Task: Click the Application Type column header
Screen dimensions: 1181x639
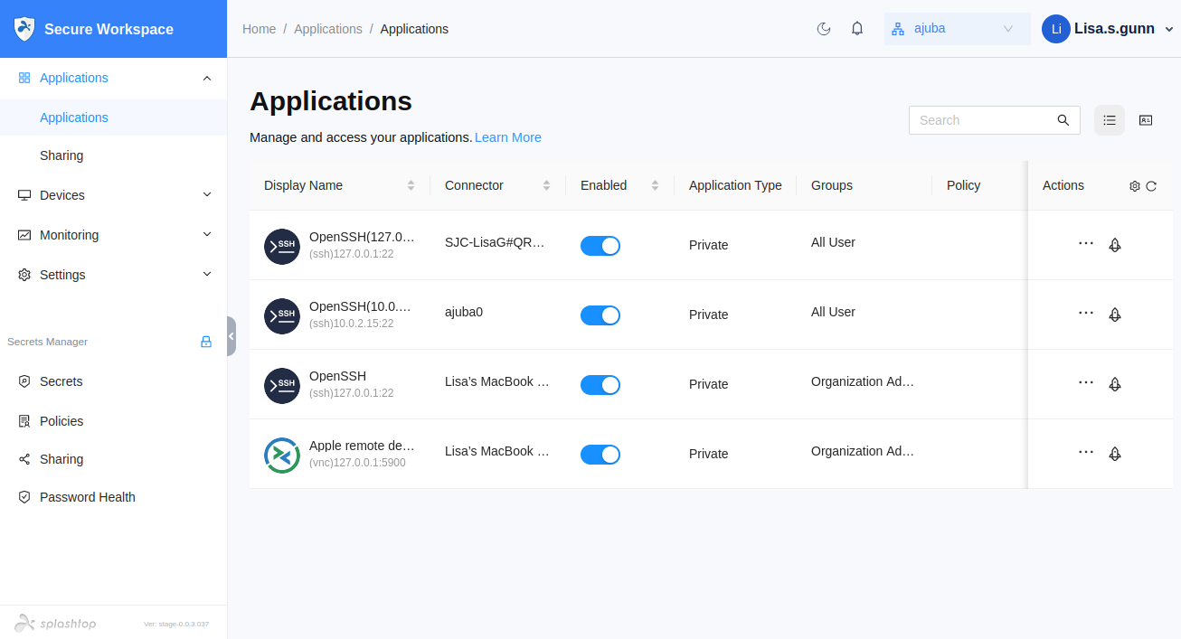Action: pyautogui.click(x=735, y=185)
